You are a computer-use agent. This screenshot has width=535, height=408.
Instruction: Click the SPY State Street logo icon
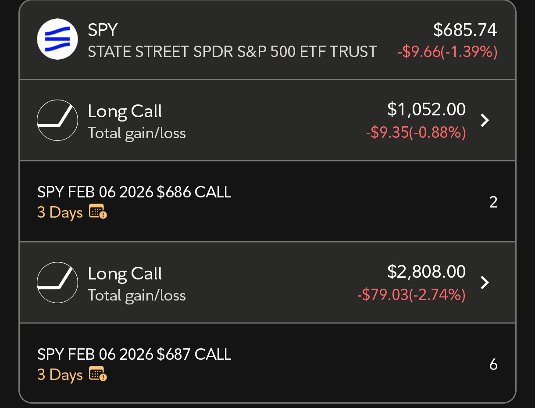click(x=57, y=39)
